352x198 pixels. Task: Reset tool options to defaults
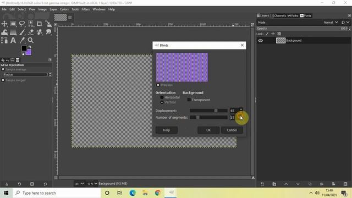pyautogui.click(x=45, y=184)
